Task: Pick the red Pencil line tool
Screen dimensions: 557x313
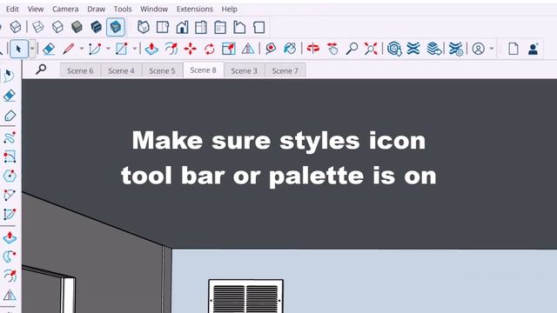Action: pos(68,49)
